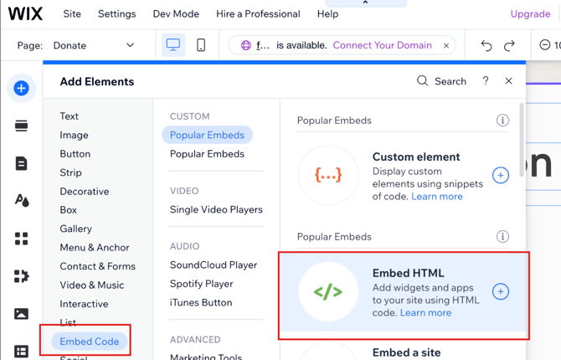Switch to desktop view icon
Screen dimensions: 561x360
173,45
